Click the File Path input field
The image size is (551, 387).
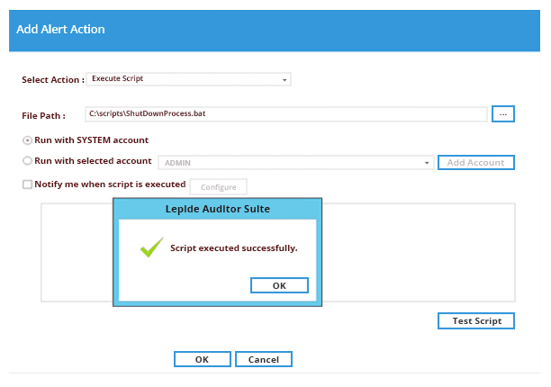point(285,114)
